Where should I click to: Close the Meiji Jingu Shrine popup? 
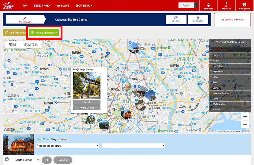click(x=104, y=69)
